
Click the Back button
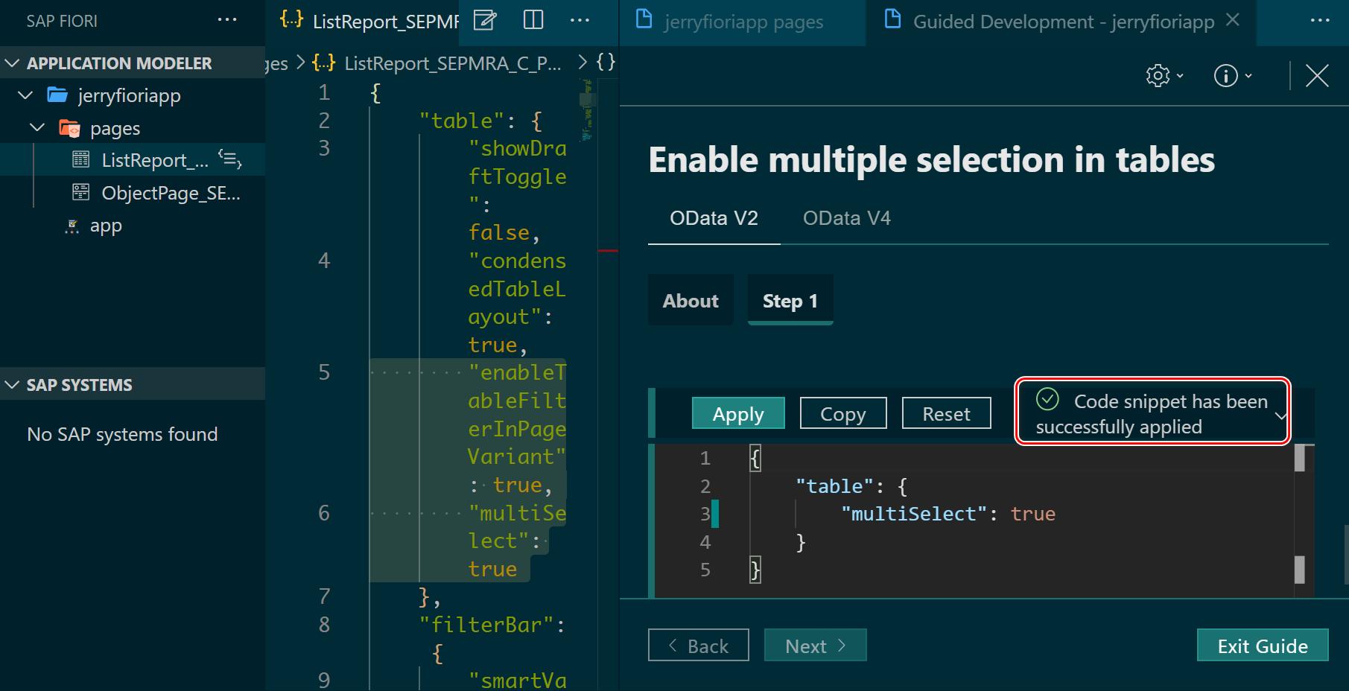tap(698, 646)
